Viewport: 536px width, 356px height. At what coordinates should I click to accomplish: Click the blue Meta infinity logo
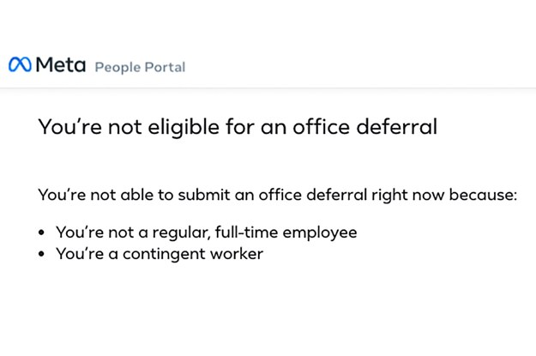20,64
